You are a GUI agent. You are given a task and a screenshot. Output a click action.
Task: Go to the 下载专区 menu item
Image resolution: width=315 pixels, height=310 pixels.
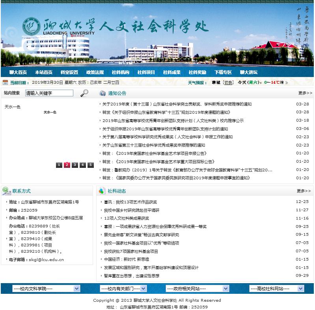223,72
